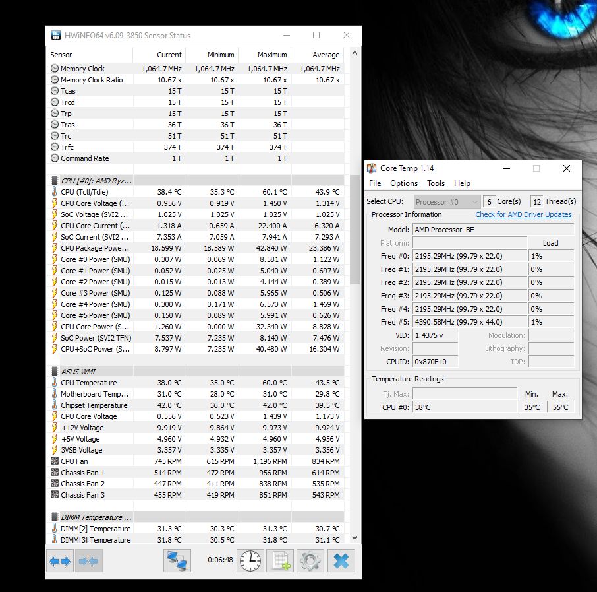
Task: Select the Chassis Fan 2 row label
Action: [82, 483]
